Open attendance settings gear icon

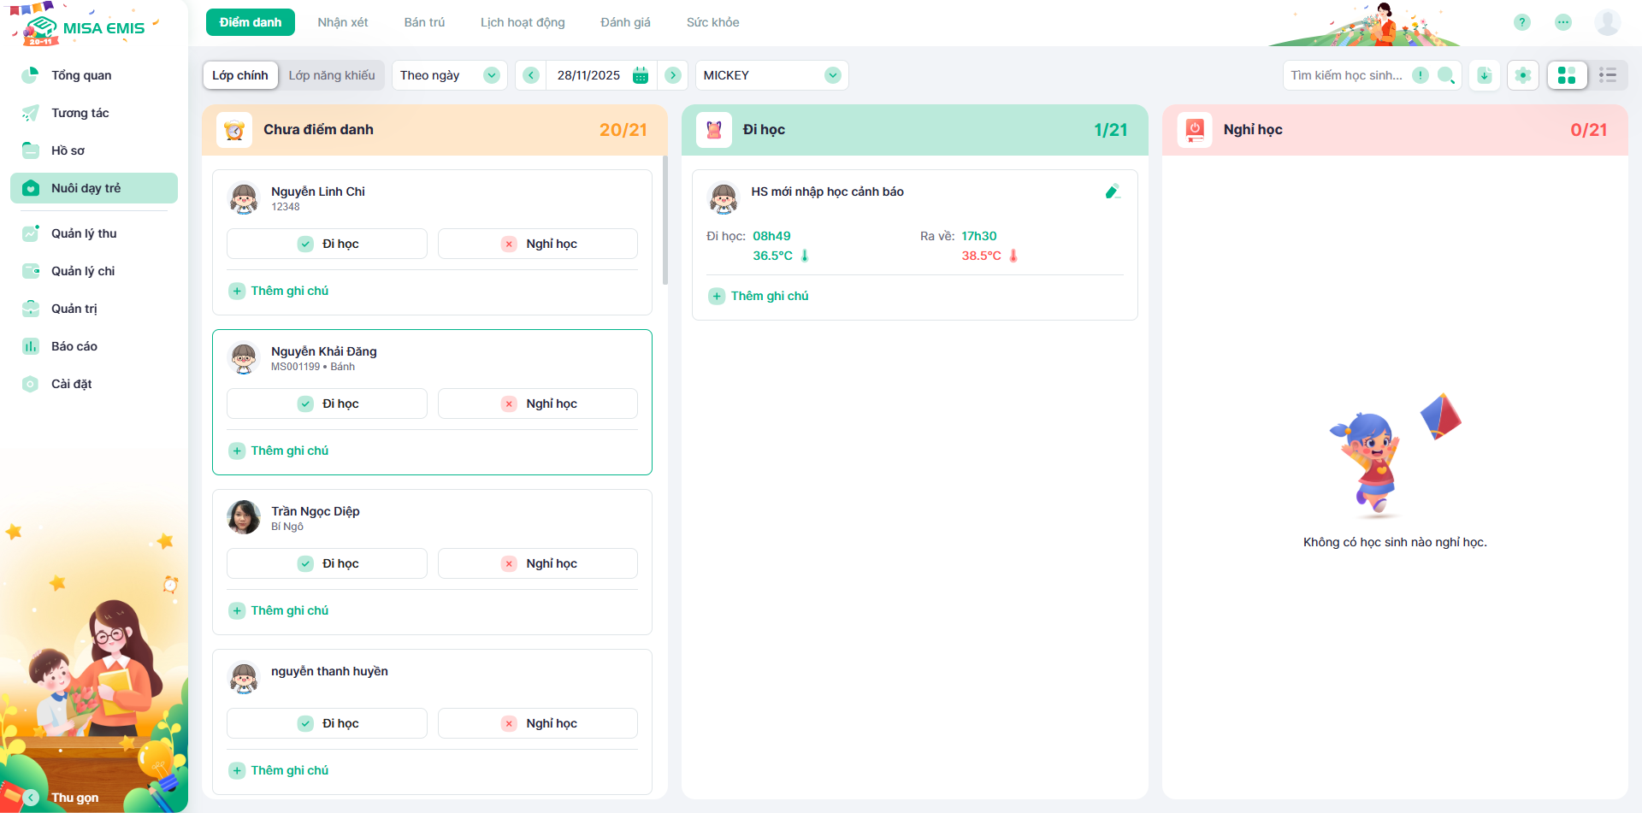[x=1523, y=75]
